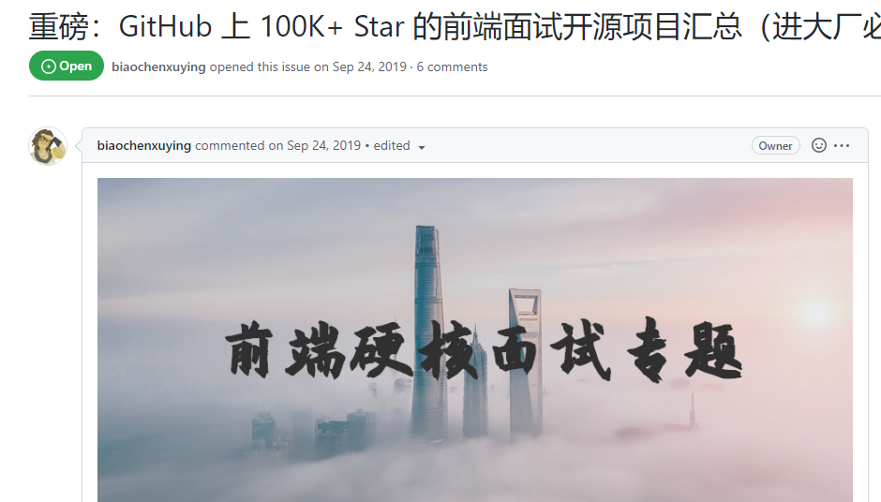Click the issue opened date Sep 24, 2019
881x502 pixels.
(369, 66)
